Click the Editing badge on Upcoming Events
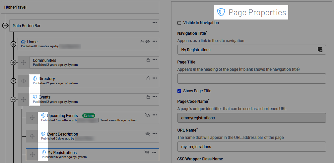This screenshot has height=163, width=334. coord(89,116)
